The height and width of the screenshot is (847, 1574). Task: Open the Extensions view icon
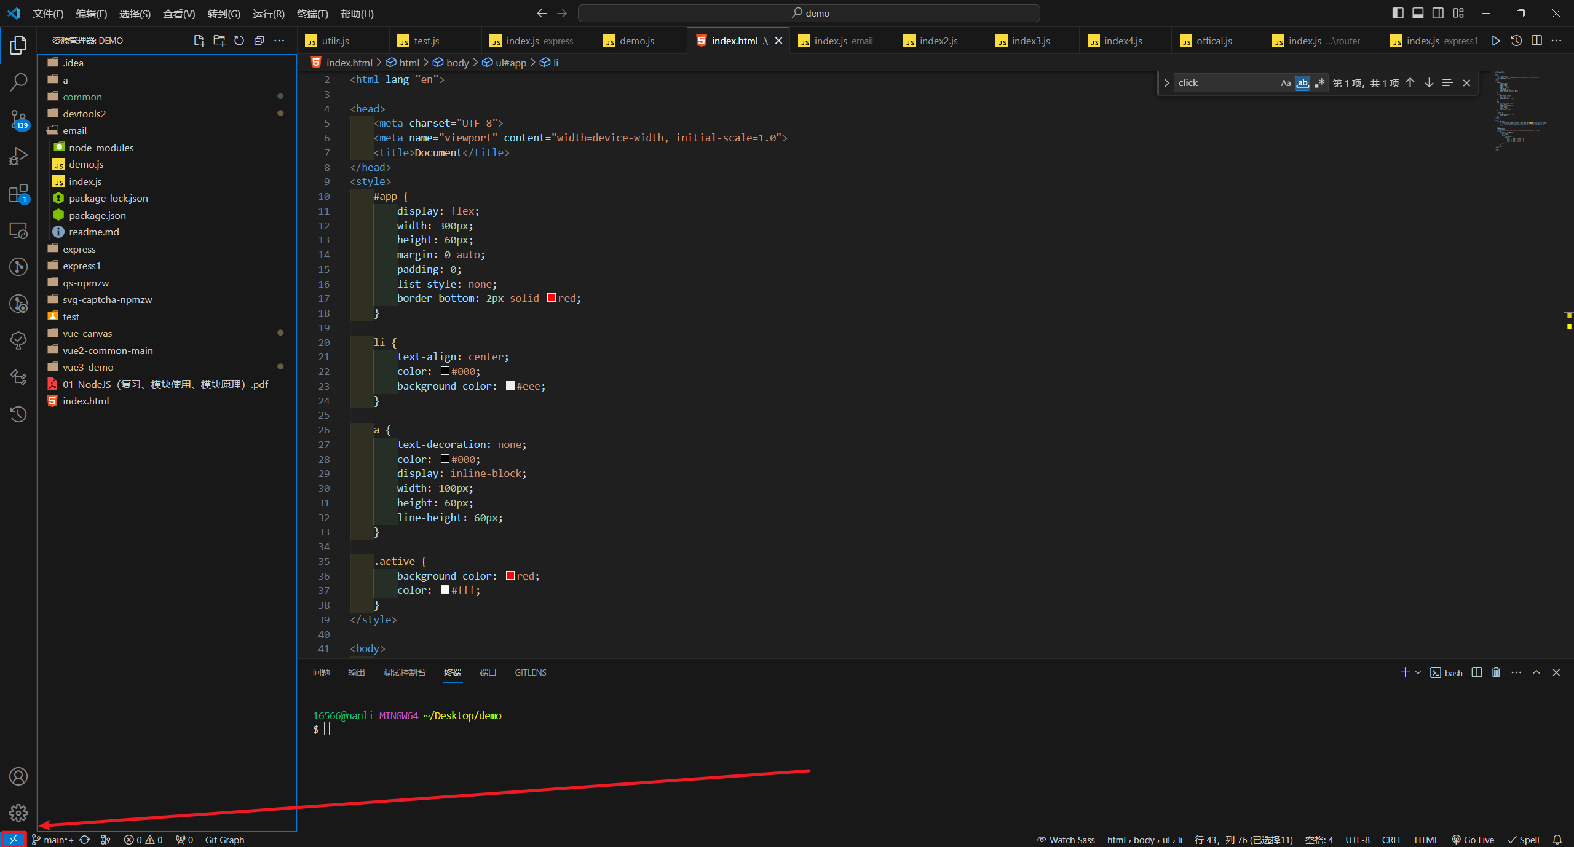point(18,194)
